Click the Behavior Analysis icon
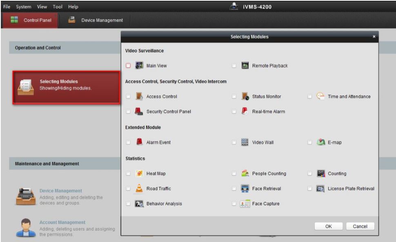396x242 pixels. (139, 203)
